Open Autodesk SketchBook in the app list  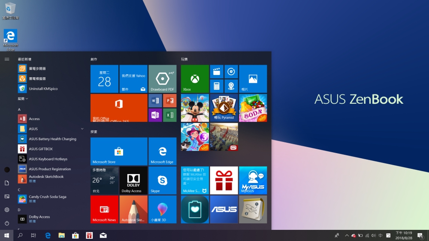(x=51, y=179)
